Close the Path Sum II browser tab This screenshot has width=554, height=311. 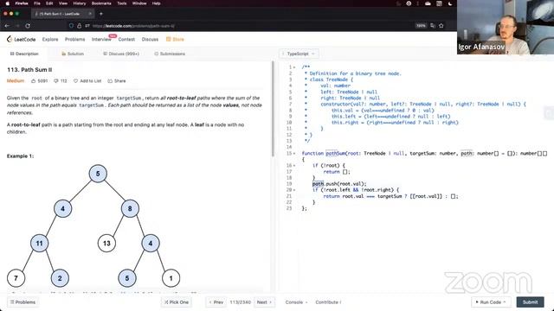(90, 14)
